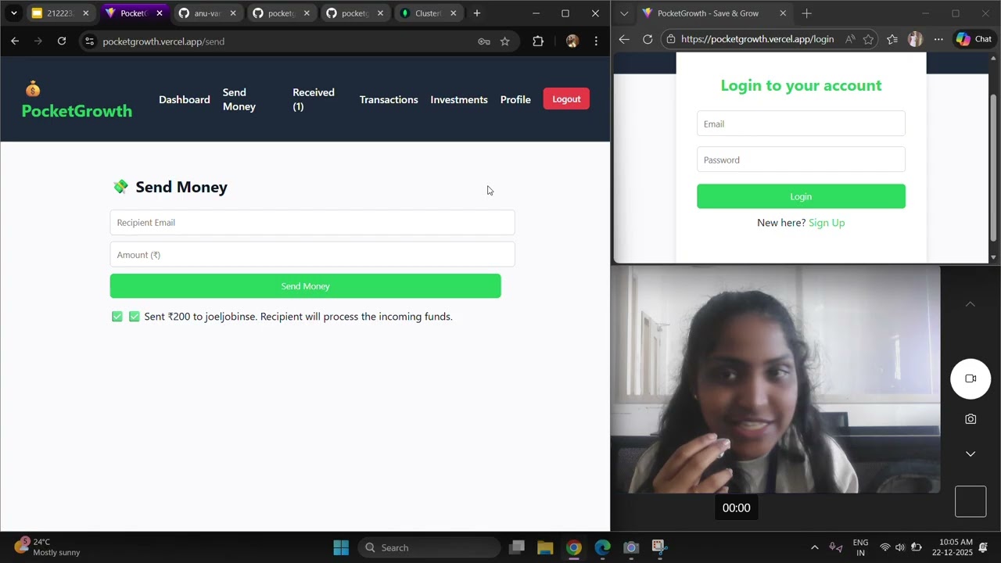Go back in the Edge window
The height and width of the screenshot is (563, 1001).
(x=624, y=39)
